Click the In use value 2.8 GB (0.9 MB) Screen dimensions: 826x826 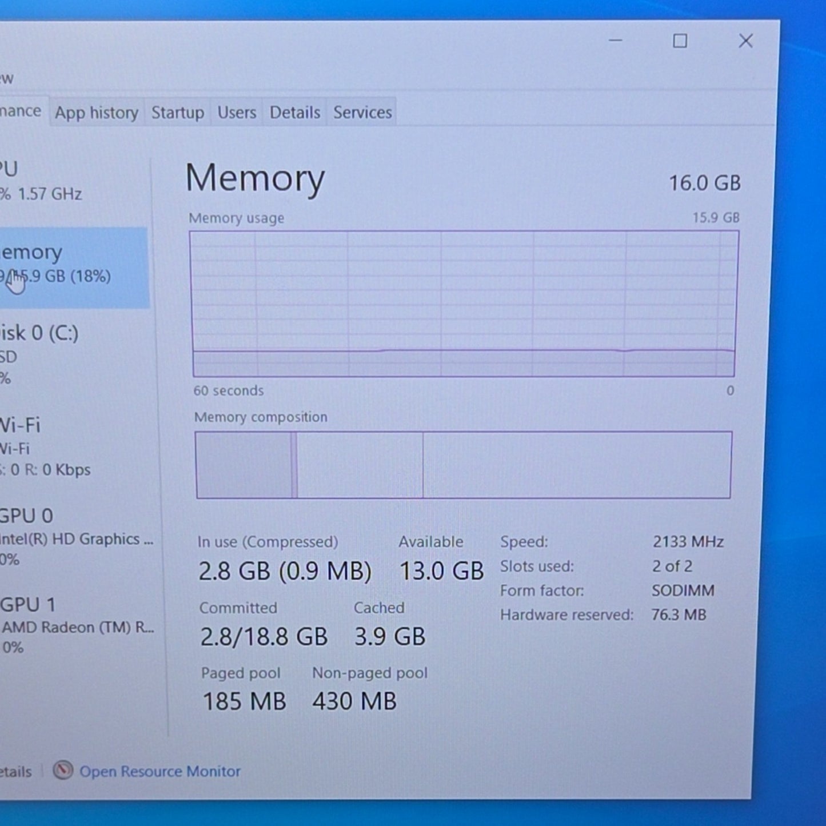click(x=285, y=571)
